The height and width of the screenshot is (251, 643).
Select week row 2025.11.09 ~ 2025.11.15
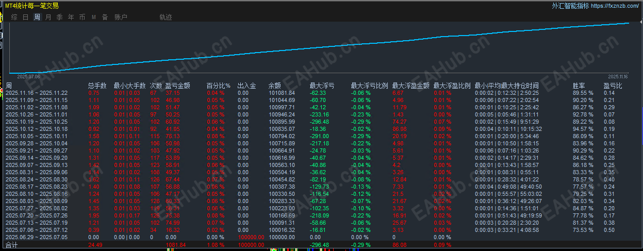click(x=37, y=100)
